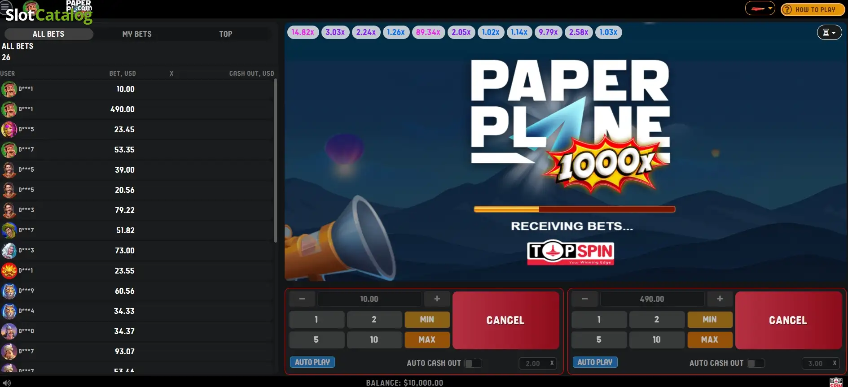The height and width of the screenshot is (387, 848).
Task: Select the 2.58x history multiplier
Action: (579, 32)
